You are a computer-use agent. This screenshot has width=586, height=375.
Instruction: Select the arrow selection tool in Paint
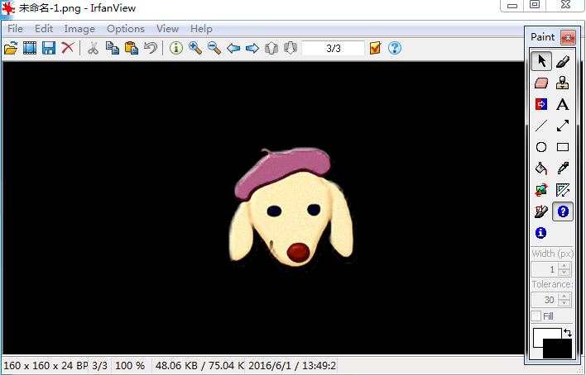pyautogui.click(x=541, y=61)
